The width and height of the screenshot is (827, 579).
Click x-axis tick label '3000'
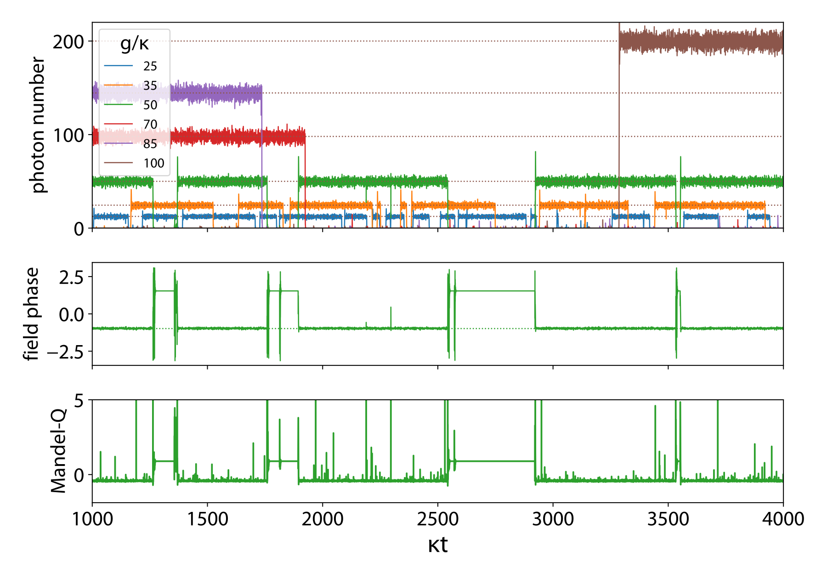[553, 519]
